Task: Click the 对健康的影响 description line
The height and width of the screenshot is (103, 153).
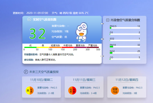Action: coord(49,54)
